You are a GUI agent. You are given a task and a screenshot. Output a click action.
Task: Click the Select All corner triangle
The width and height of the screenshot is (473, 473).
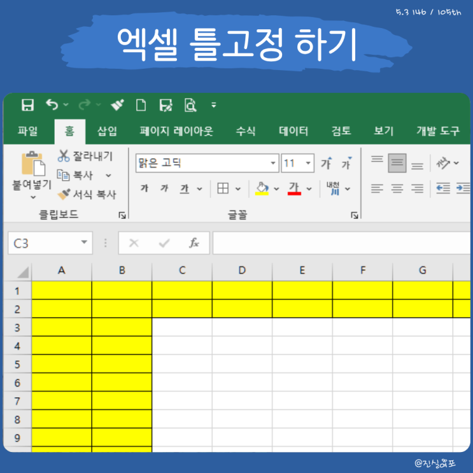coord(23,272)
